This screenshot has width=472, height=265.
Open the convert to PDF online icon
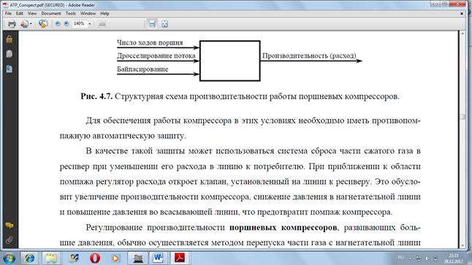click(24, 24)
